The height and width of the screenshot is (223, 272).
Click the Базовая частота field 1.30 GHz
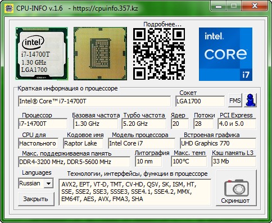pyautogui.click(x=96, y=124)
